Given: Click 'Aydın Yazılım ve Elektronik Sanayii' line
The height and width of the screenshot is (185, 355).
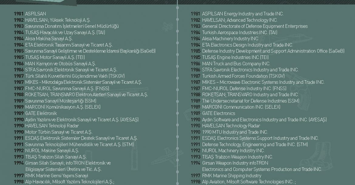Looking at the screenshot, I should 82,119.
